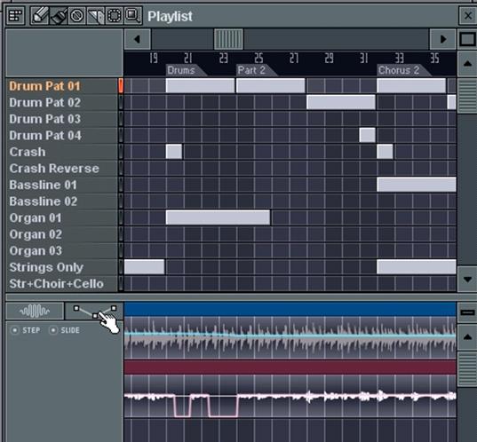This screenshot has height=442, width=477.
Task: Click down arrow of pattern tracks scrollbar
Action: click(467, 279)
